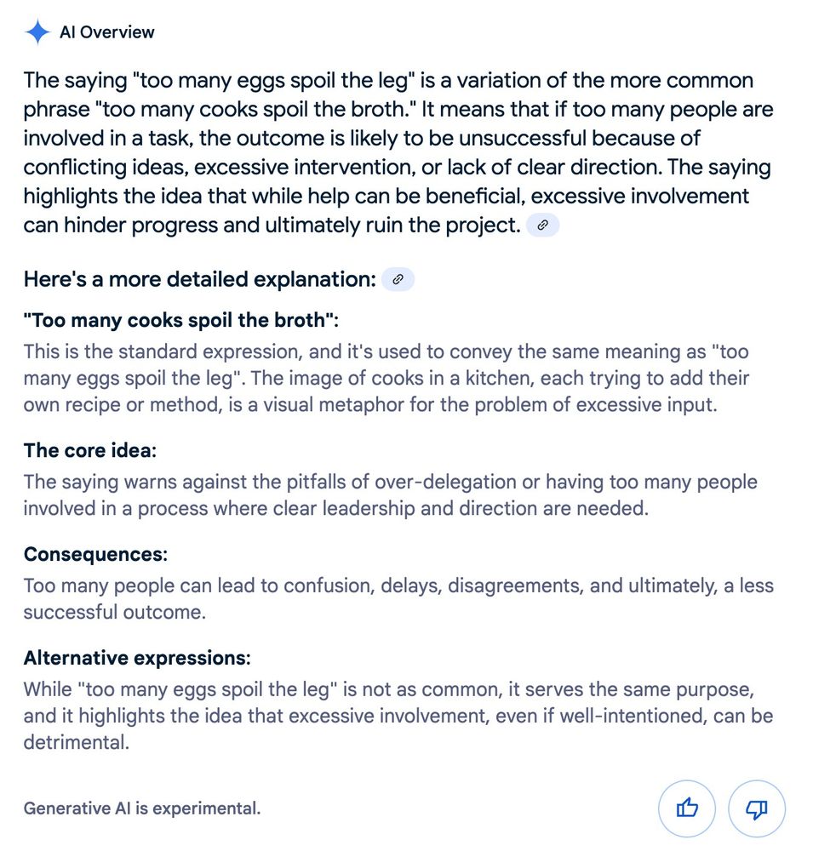This screenshot has height=851, width=813.
Task: Click the feedback link icon beside the explanation header
Action: point(397,278)
